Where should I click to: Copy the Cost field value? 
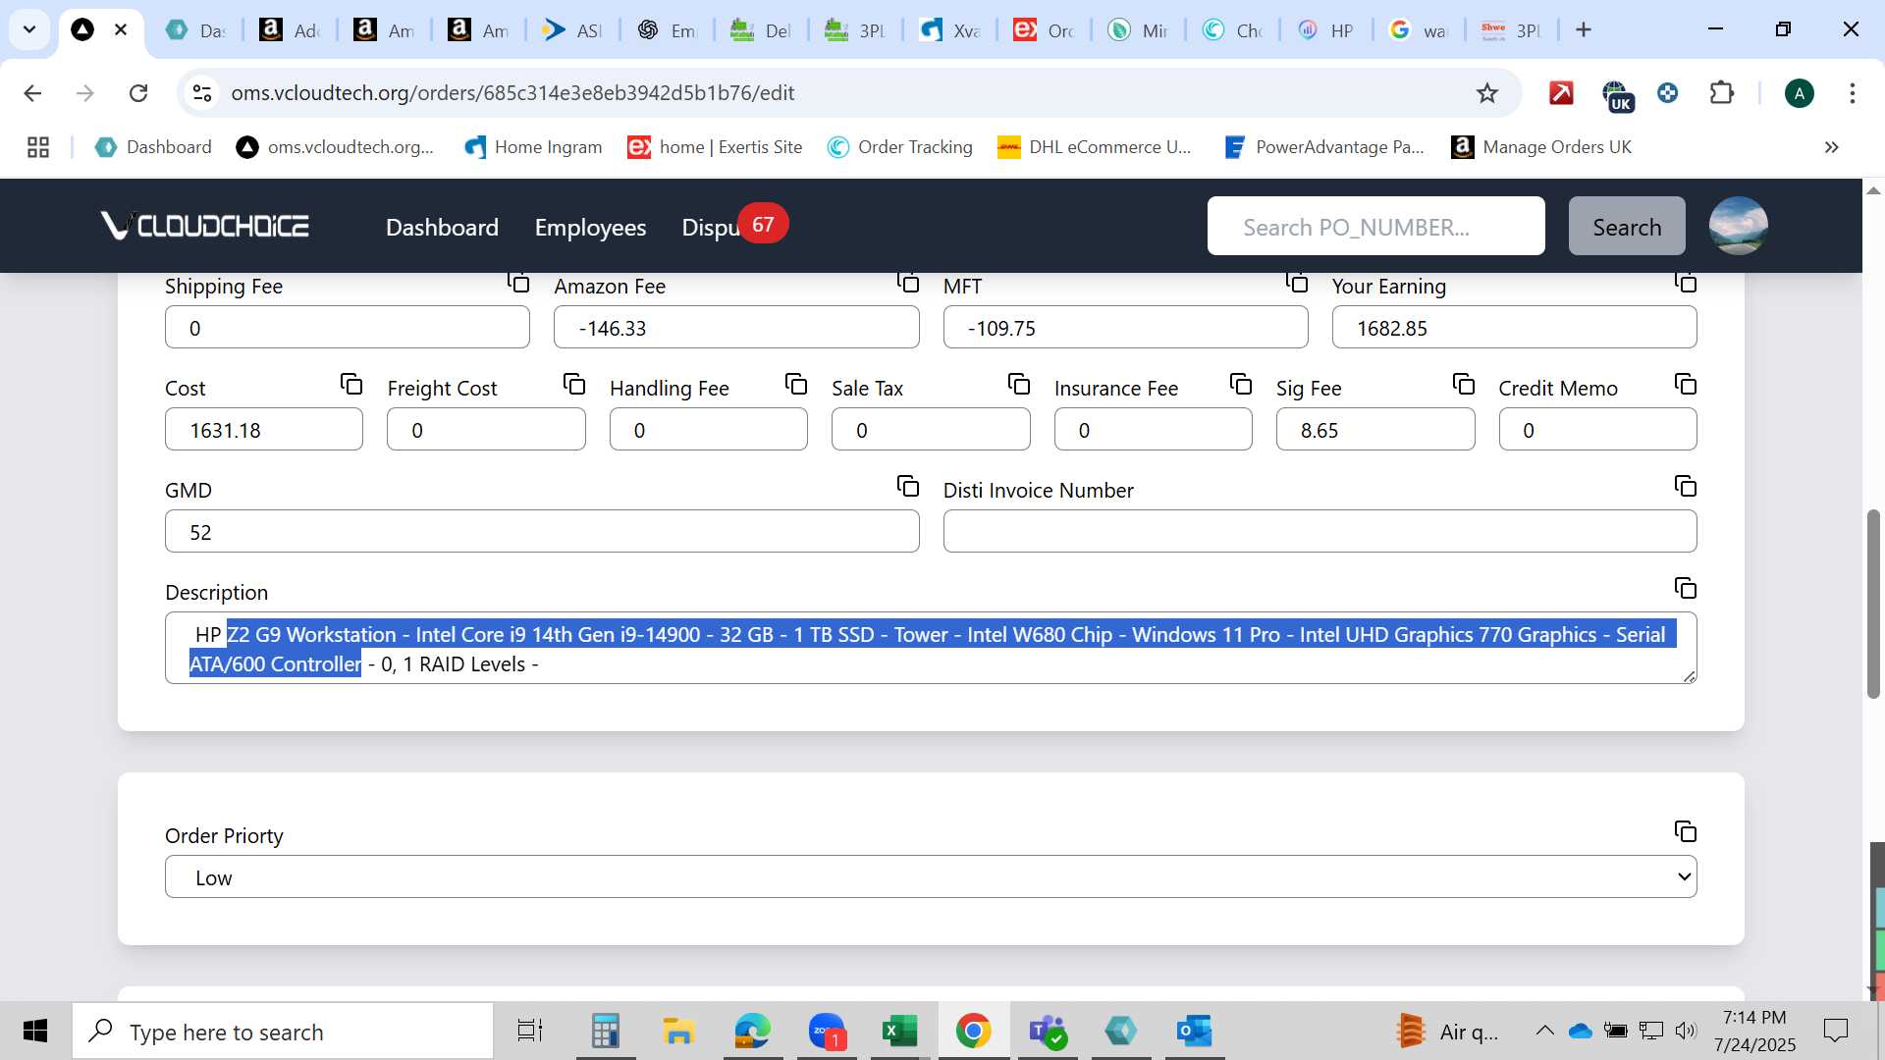pyautogui.click(x=351, y=384)
